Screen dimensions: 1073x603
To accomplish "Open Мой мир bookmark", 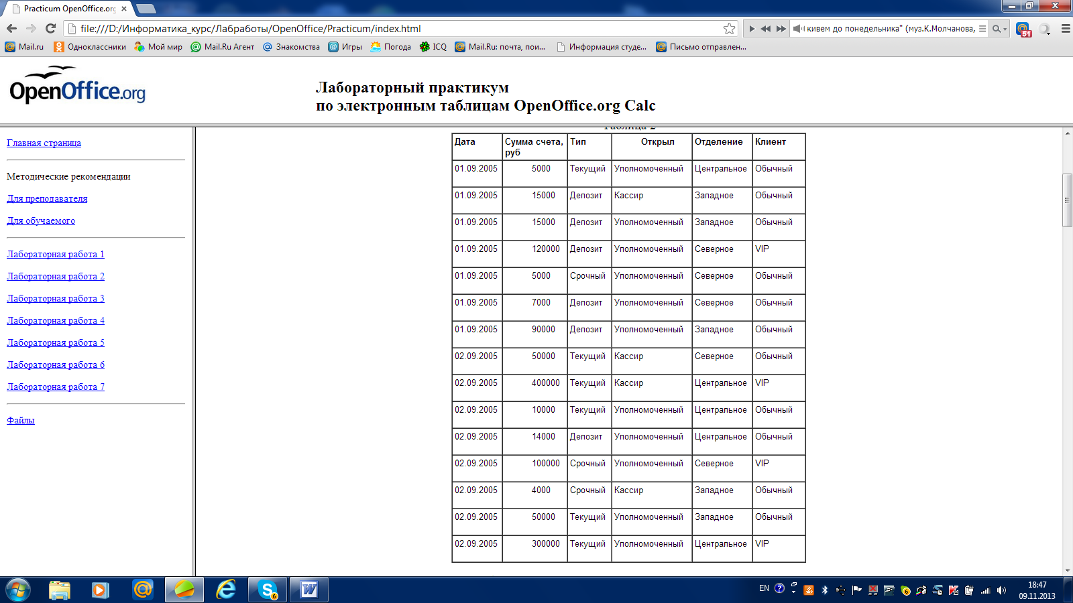I will (x=158, y=47).
